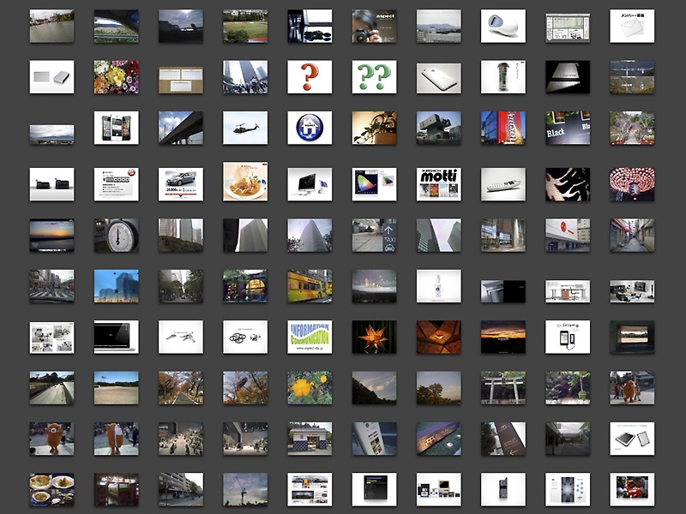Image resolution: width=686 pixels, height=514 pixels.
Task: Click the ramen bowls photo
Action: (51, 489)
